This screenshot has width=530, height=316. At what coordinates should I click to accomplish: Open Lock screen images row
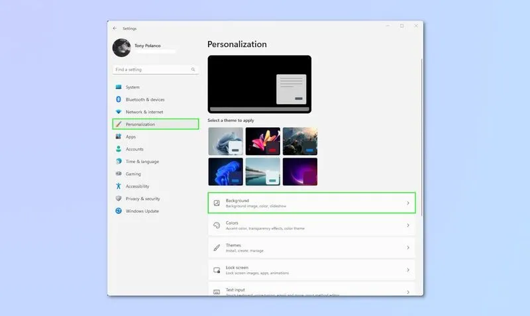(x=311, y=270)
